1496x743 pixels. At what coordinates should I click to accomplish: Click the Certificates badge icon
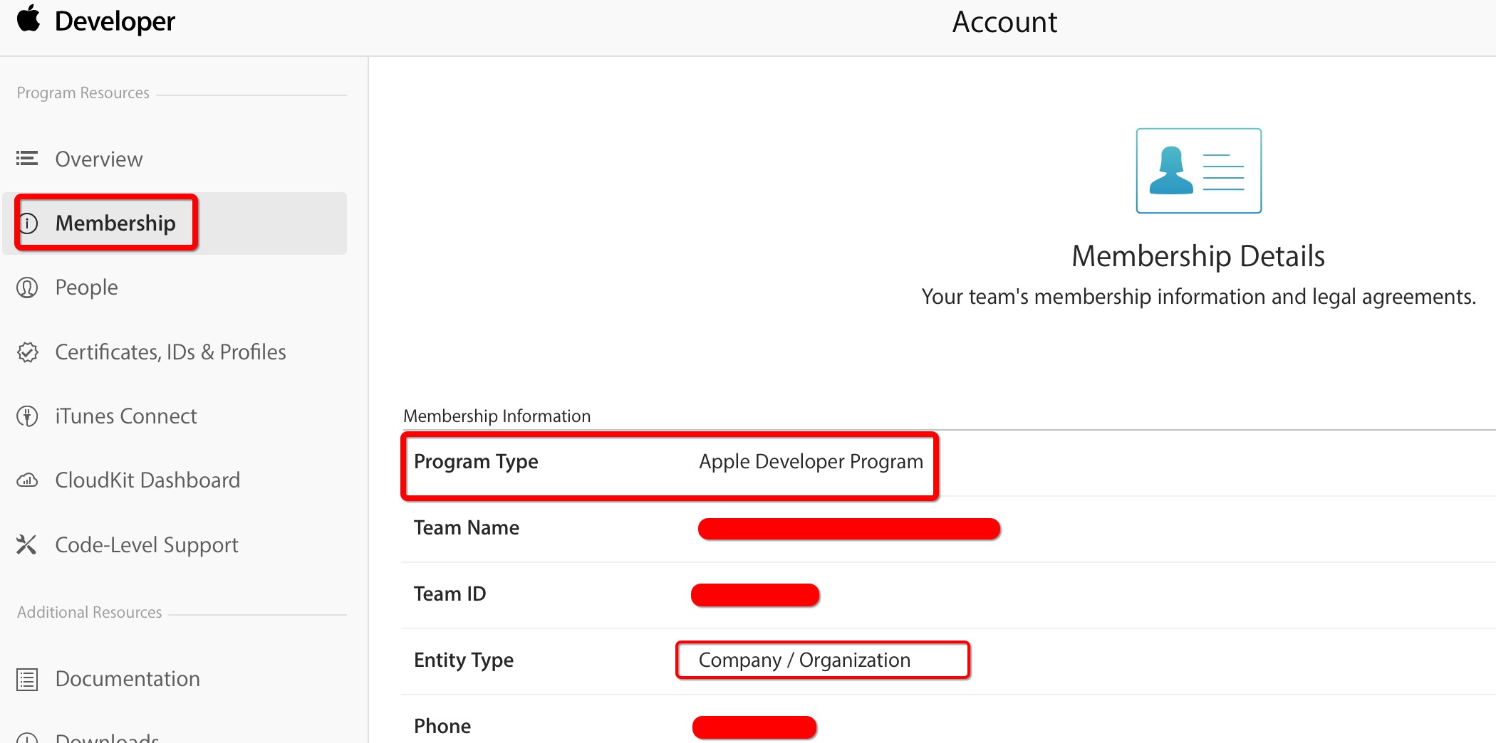tap(27, 352)
